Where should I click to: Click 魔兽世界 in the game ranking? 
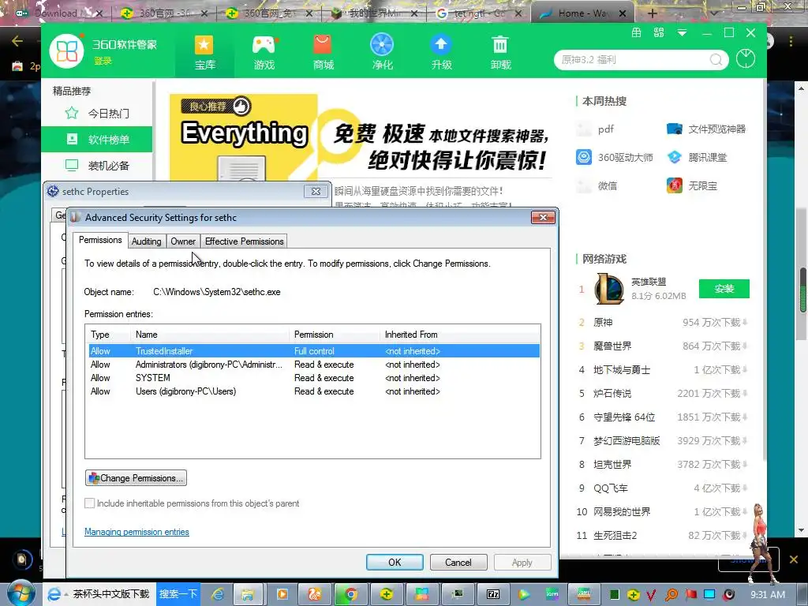[x=612, y=346]
